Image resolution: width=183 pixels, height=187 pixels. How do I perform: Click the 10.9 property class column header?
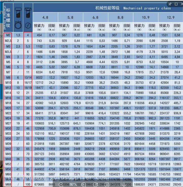click(x=145, y=17)
